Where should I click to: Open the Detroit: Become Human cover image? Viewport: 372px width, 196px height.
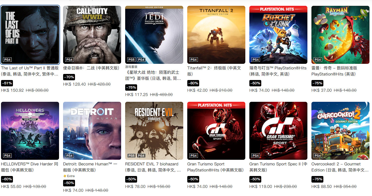point(92,131)
